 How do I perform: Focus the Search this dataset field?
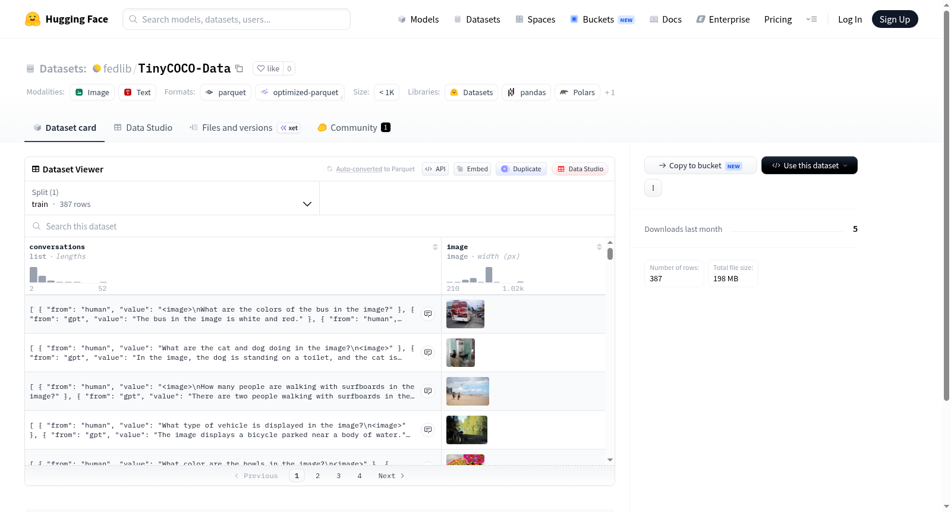pos(320,227)
